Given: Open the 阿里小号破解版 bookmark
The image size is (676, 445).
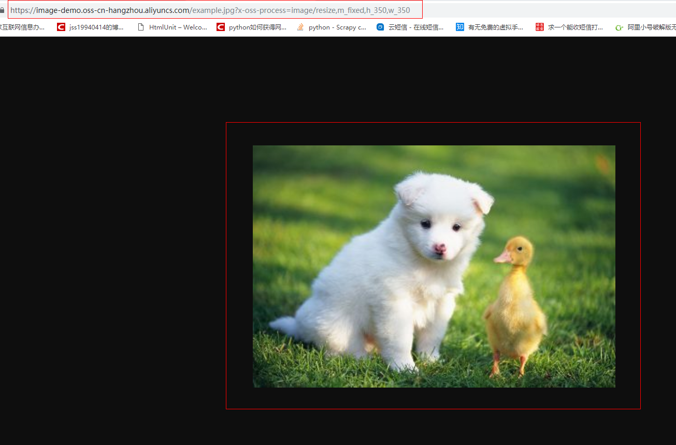Looking at the screenshot, I should click(650, 27).
